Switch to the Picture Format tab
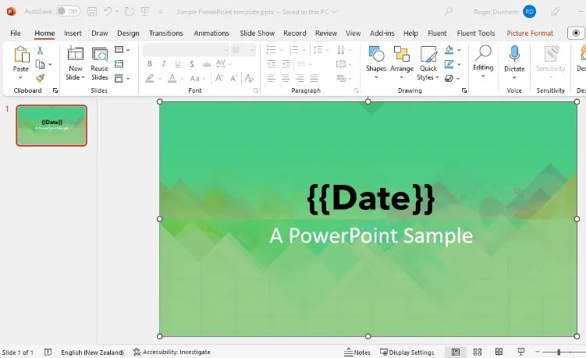The image size is (586, 358). (x=530, y=34)
